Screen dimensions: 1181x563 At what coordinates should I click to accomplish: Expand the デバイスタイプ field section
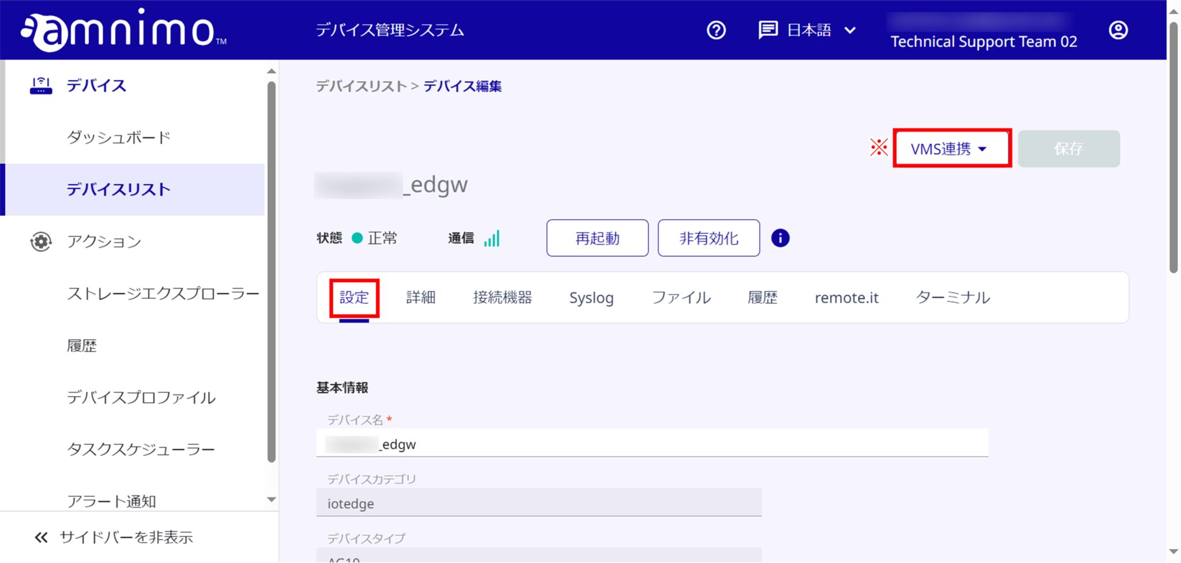point(539,554)
